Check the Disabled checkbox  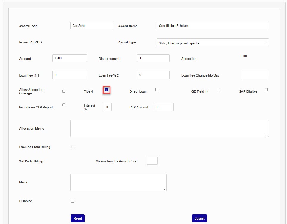click(73, 201)
